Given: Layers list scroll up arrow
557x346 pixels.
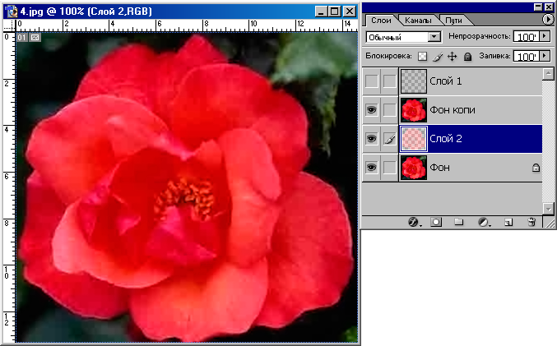Looking at the screenshot, I should (548, 74).
